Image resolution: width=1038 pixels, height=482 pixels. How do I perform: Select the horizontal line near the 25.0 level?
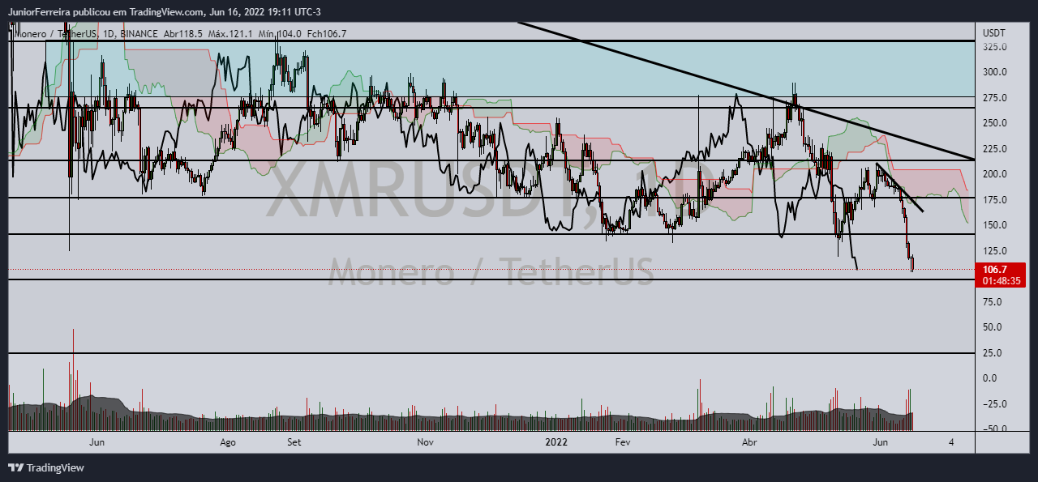[x=491, y=353]
